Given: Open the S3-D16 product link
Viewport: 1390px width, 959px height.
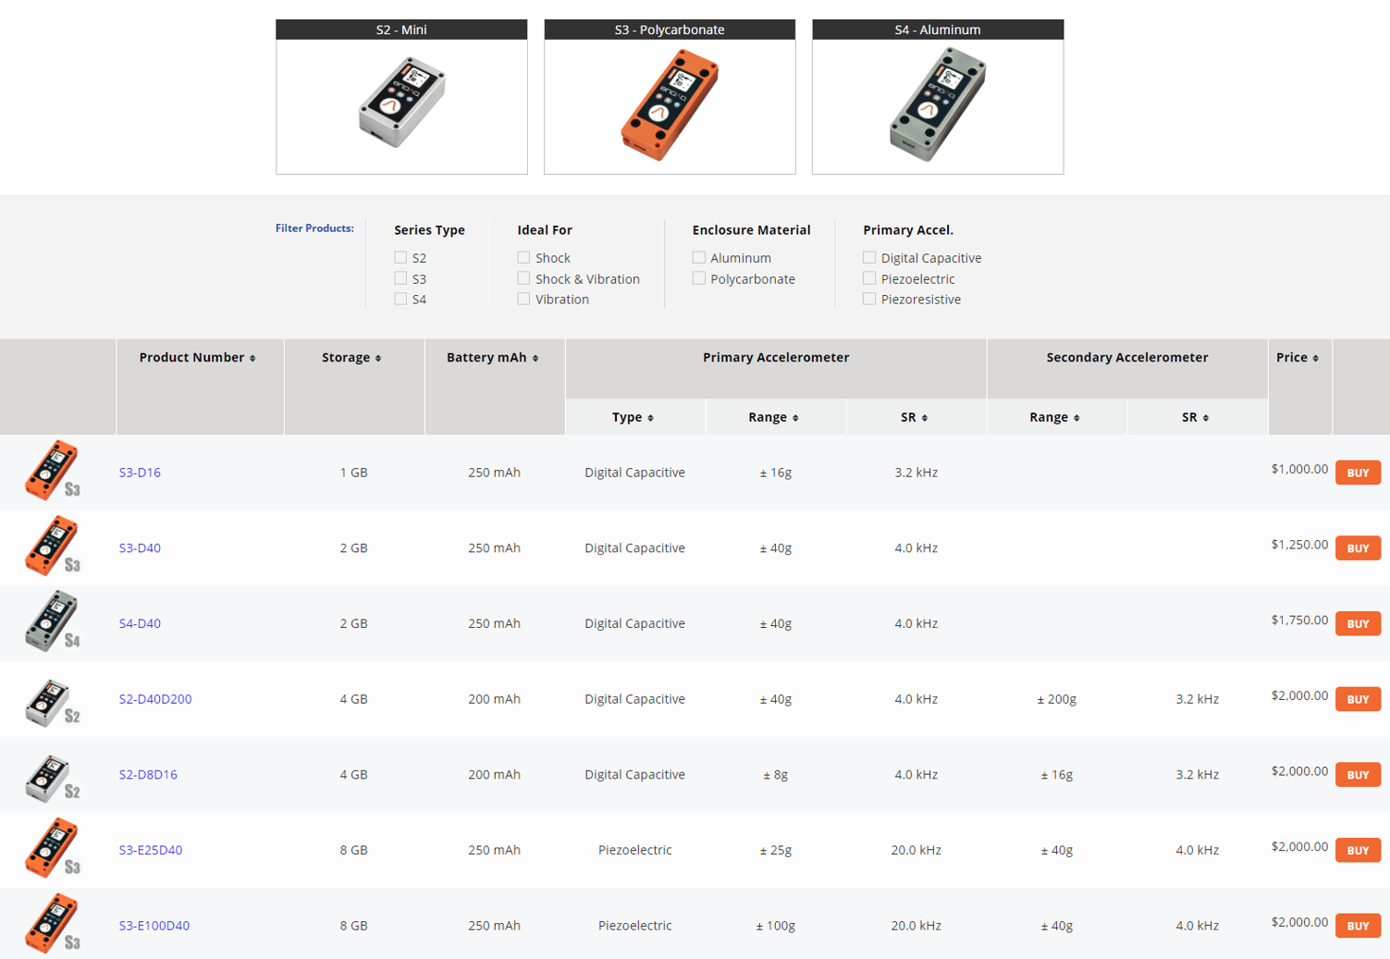Looking at the screenshot, I should tap(140, 472).
